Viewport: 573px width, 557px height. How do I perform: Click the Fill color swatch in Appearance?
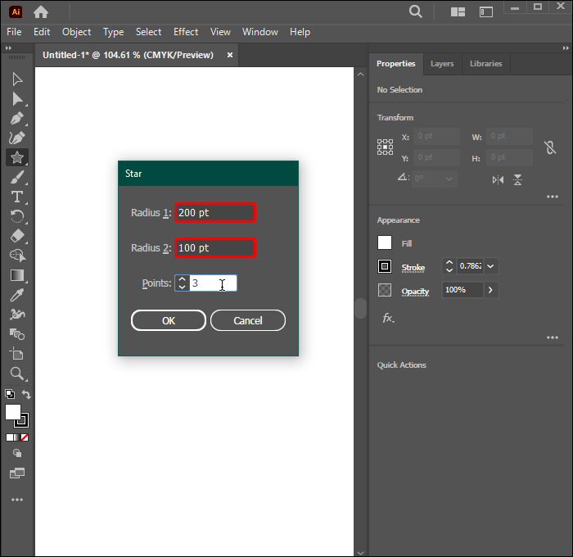pos(385,243)
